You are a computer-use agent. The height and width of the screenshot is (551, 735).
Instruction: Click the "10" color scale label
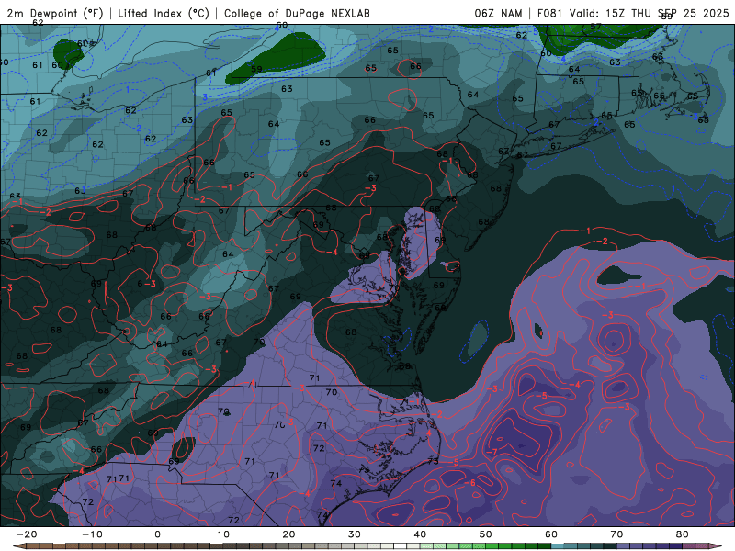[x=223, y=534]
